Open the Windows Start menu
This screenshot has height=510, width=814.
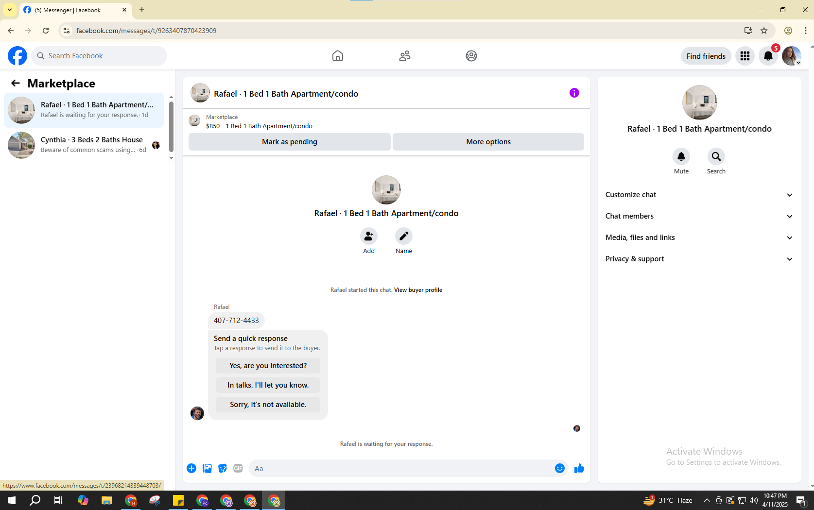(12, 500)
